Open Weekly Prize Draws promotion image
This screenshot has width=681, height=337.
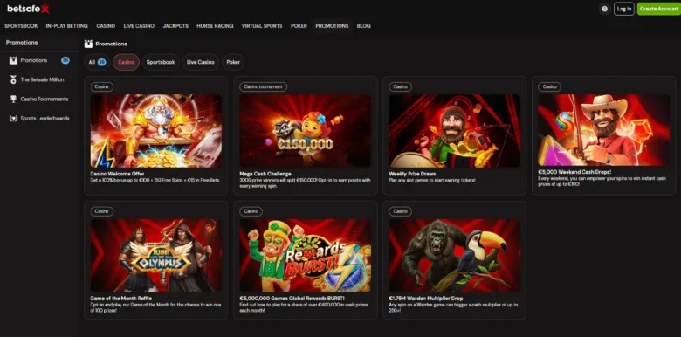click(454, 131)
